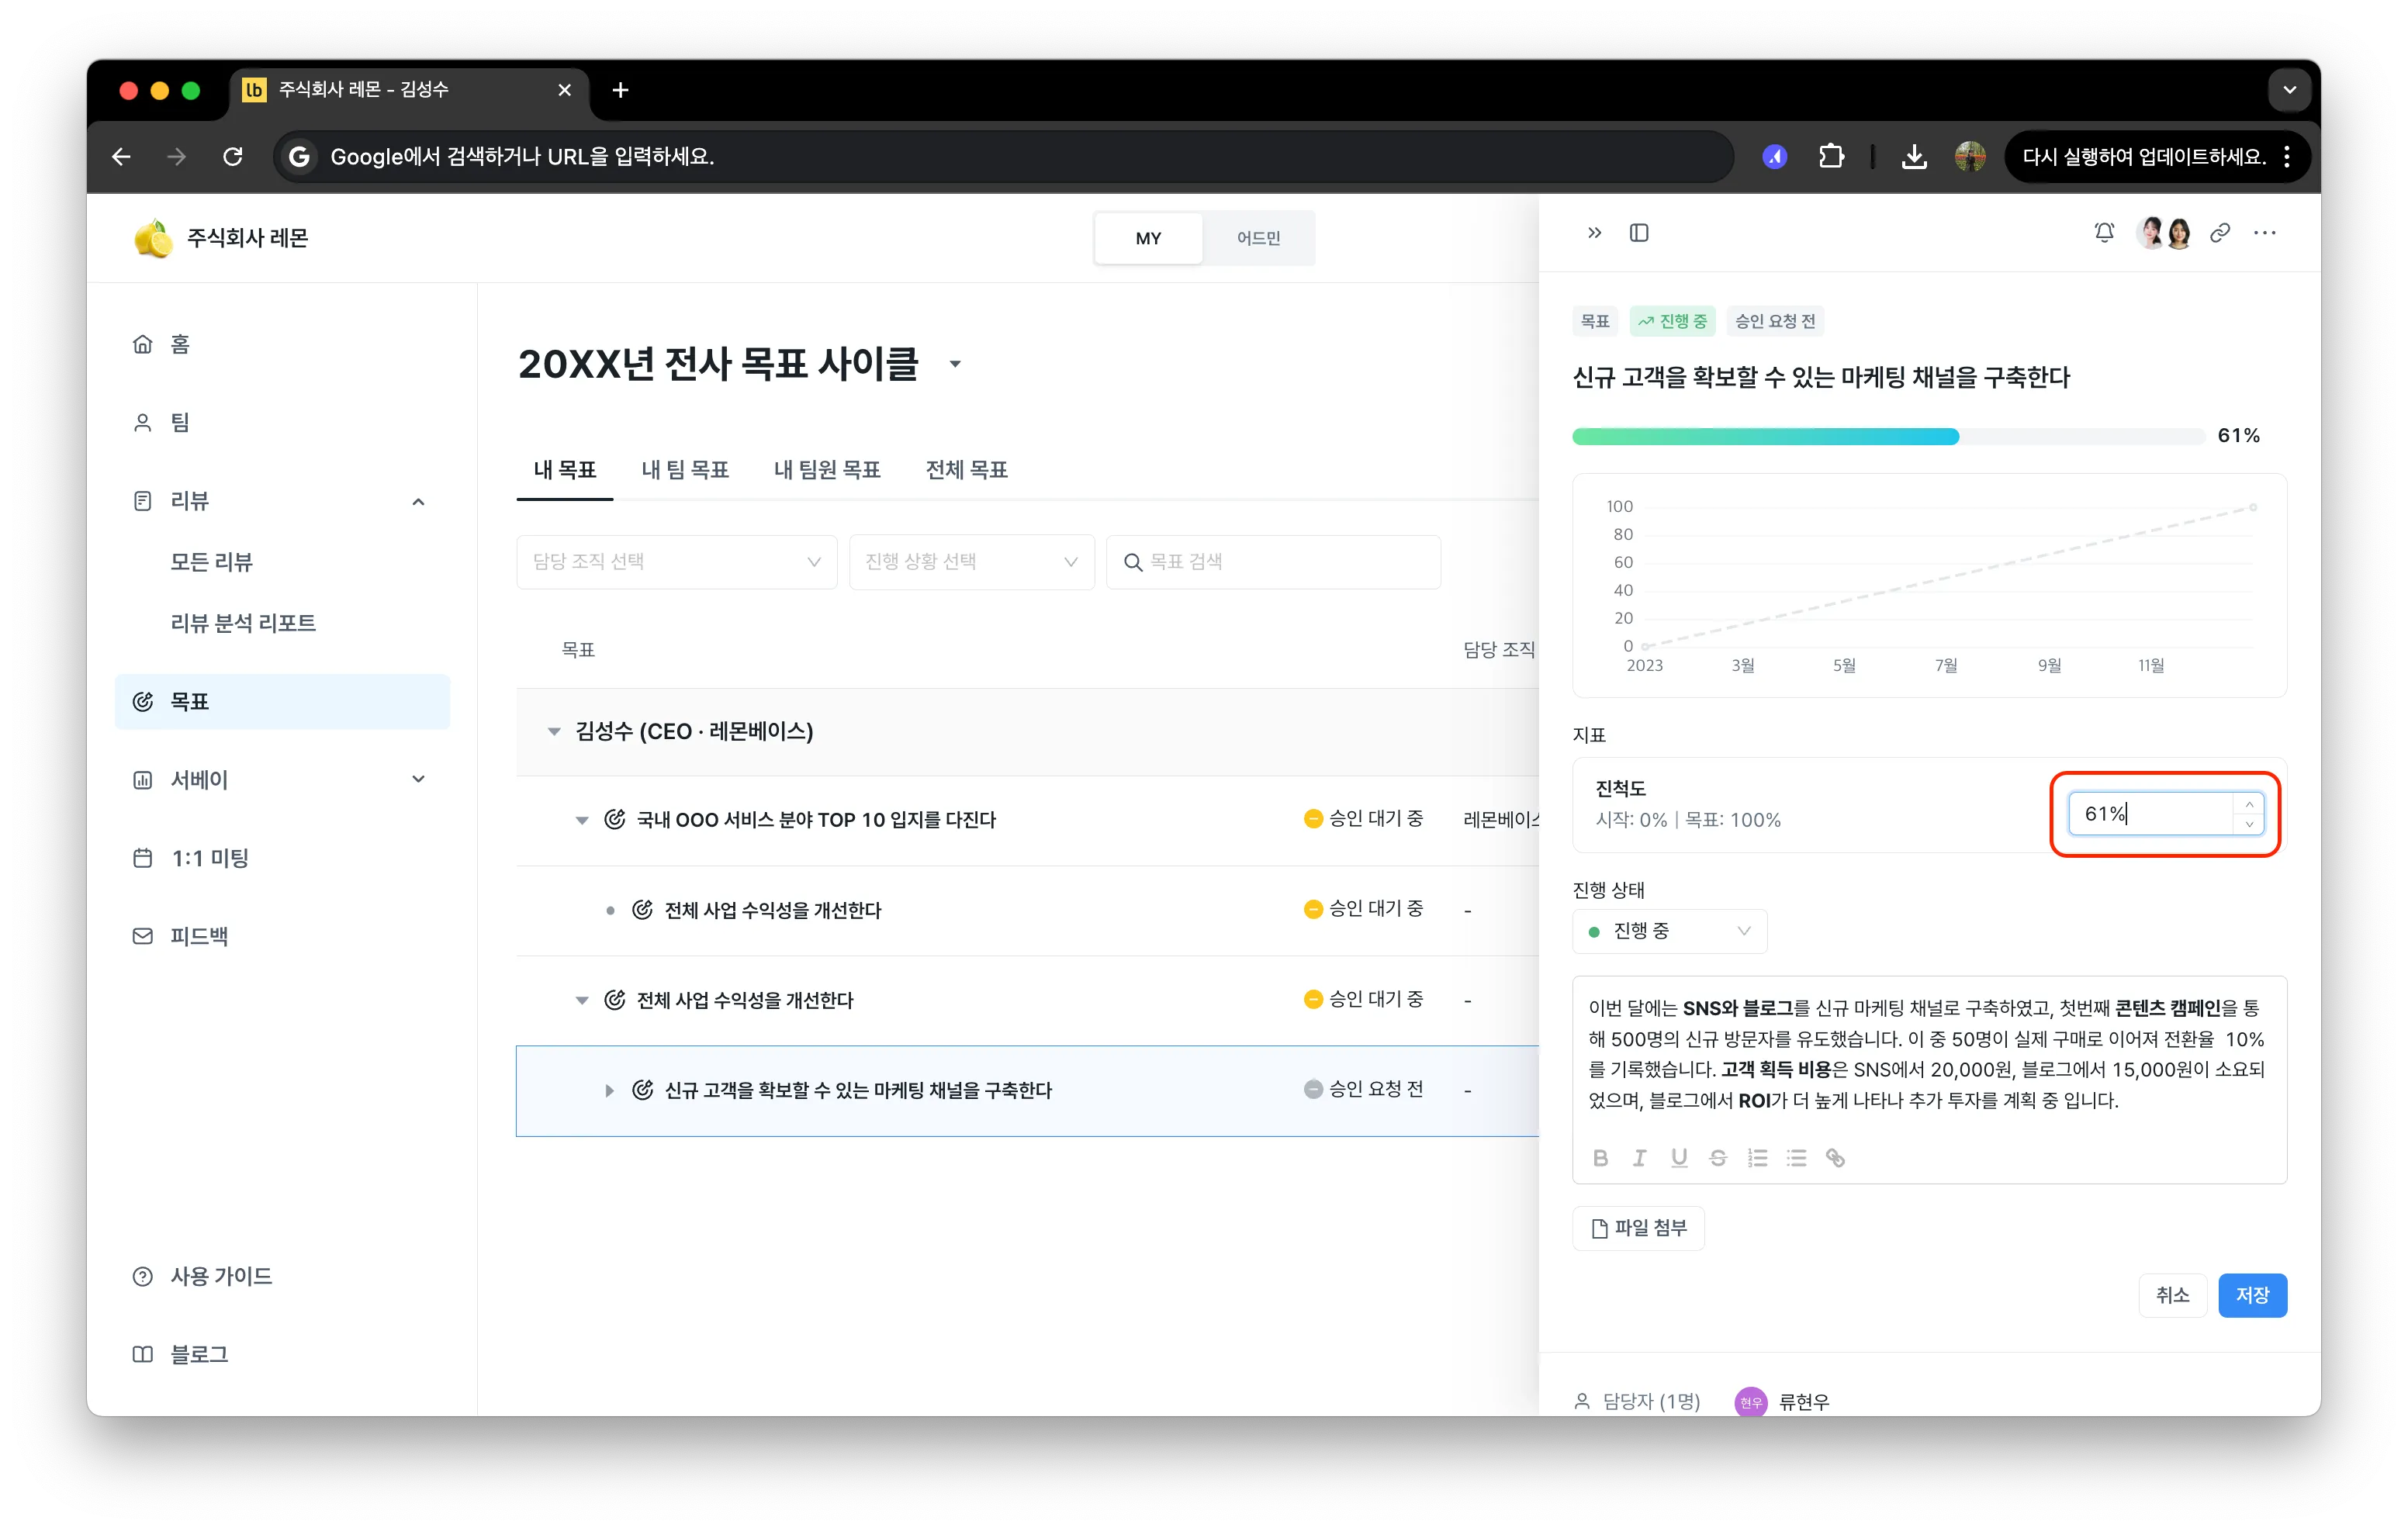Switch to the 어드민 view toggle
Viewport: 2408px width, 1531px height.
[x=1258, y=238]
